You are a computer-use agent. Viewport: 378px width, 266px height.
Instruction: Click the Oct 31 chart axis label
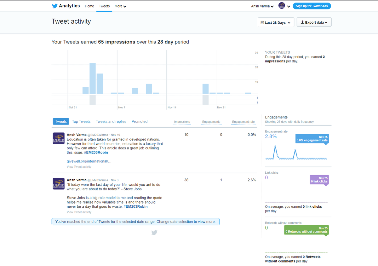click(73, 107)
